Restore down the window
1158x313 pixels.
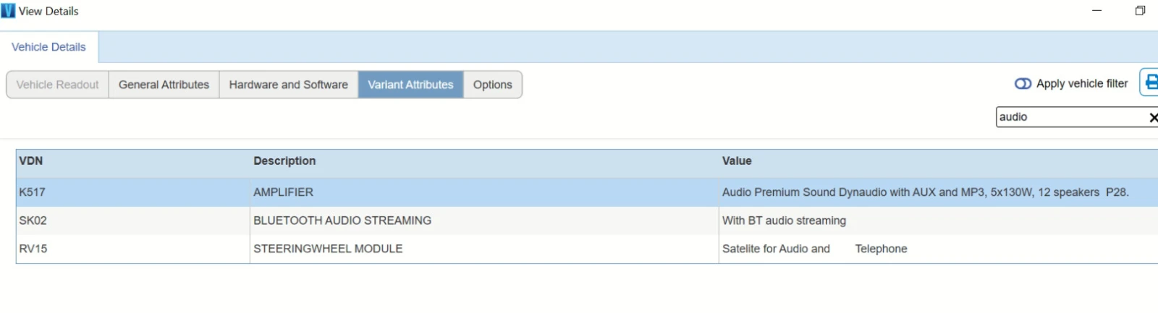point(1140,11)
